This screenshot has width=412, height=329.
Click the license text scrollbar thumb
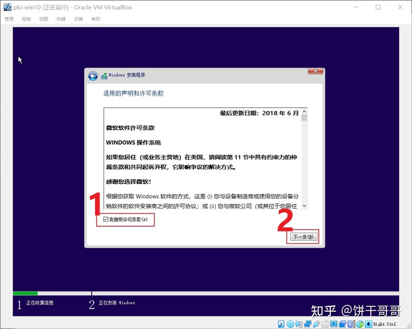click(304, 118)
